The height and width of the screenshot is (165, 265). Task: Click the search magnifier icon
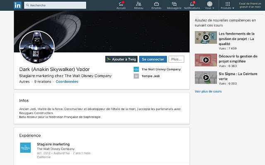pyautogui.click(x=28, y=5)
